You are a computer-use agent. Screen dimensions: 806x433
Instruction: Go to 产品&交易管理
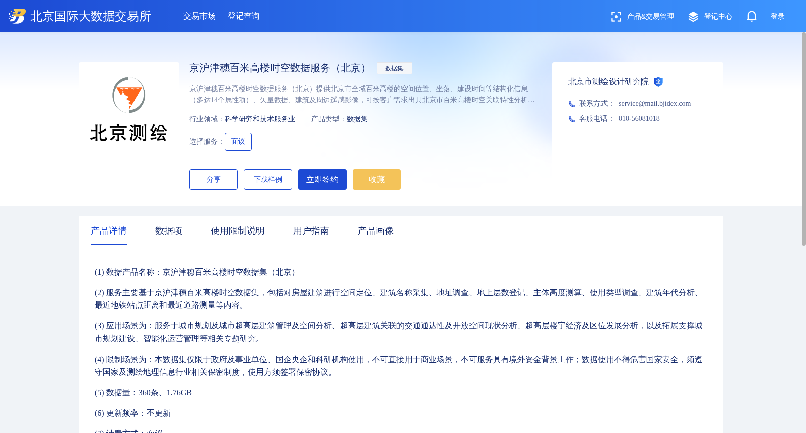650,17
